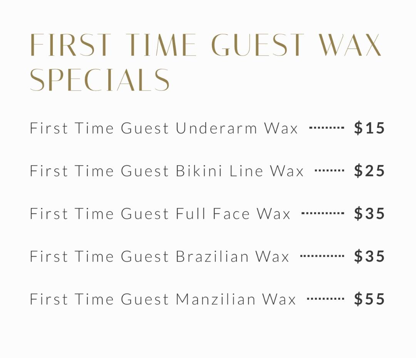Click the First Time Guest Wax Specials heading
Screen dimensions: 416x358
(x=206, y=62)
